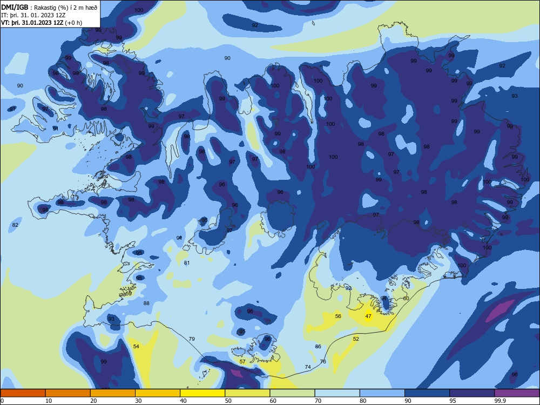The image size is (540, 405).
Task: Choose the golden 30–40 legend swatch
Action: click(x=158, y=393)
